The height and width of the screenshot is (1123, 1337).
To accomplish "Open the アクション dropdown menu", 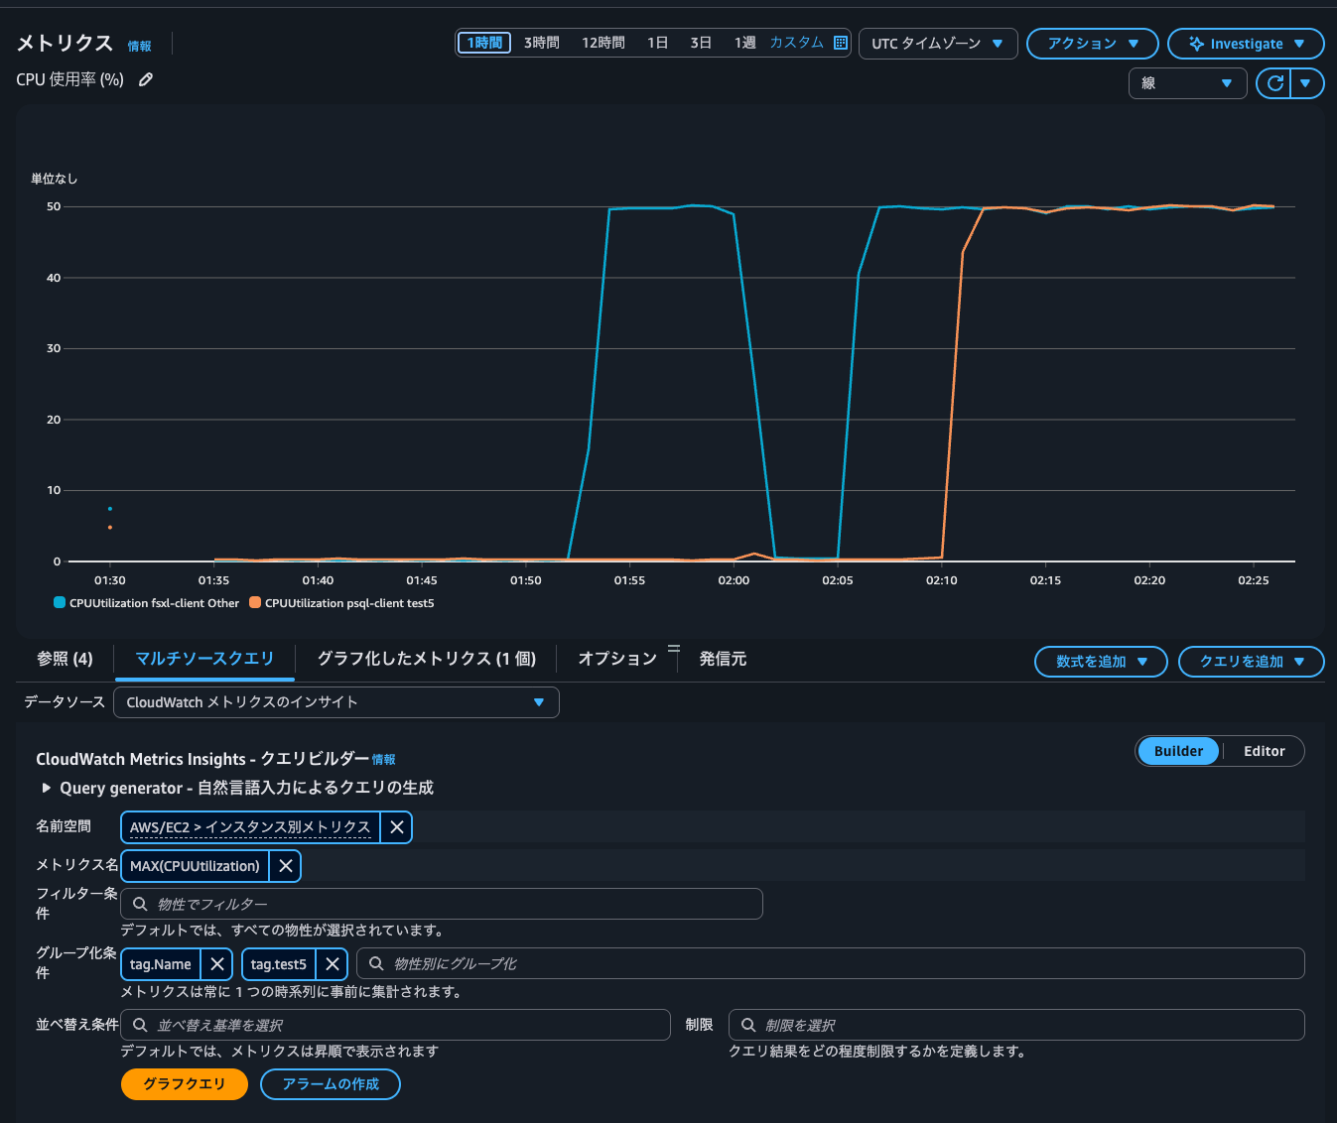I will (x=1092, y=44).
